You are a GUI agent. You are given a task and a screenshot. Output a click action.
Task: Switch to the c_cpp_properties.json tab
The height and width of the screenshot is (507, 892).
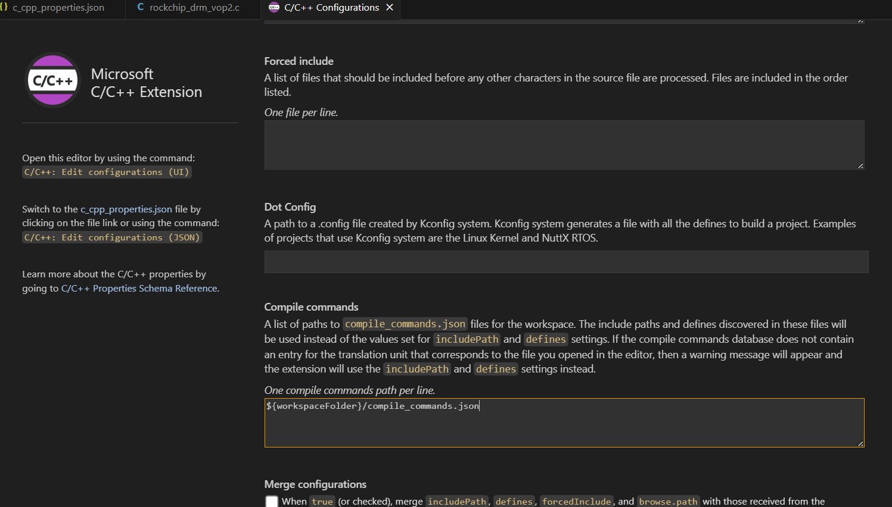click(x=58, y=8)
